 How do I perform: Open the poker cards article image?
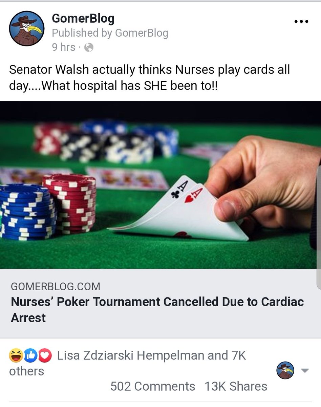tap(160, 185)
